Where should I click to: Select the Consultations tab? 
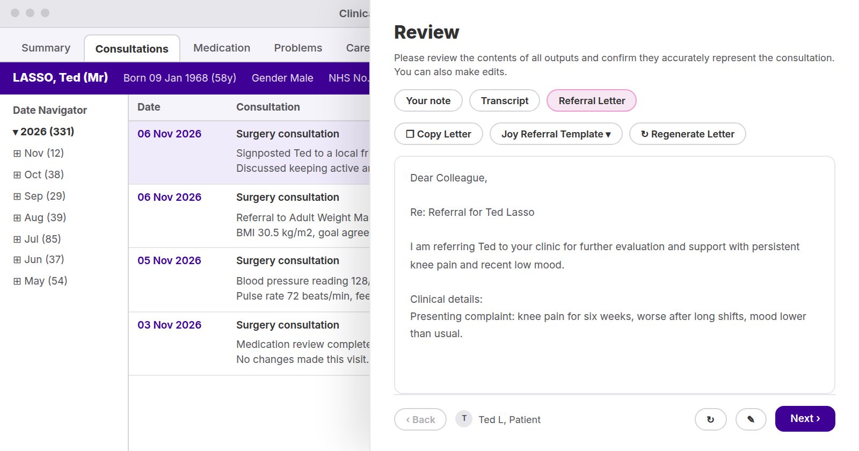132,48
